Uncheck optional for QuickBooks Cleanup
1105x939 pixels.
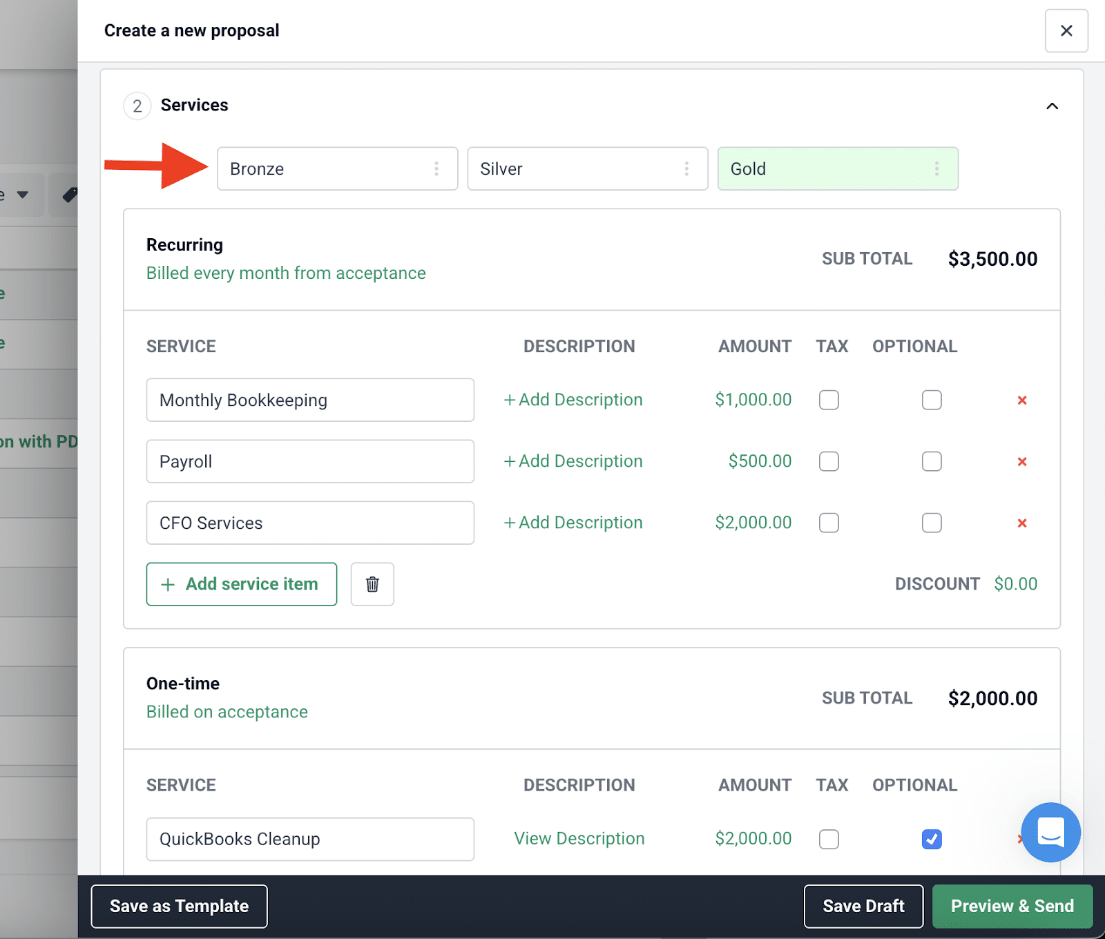click(x=932, y=839)
